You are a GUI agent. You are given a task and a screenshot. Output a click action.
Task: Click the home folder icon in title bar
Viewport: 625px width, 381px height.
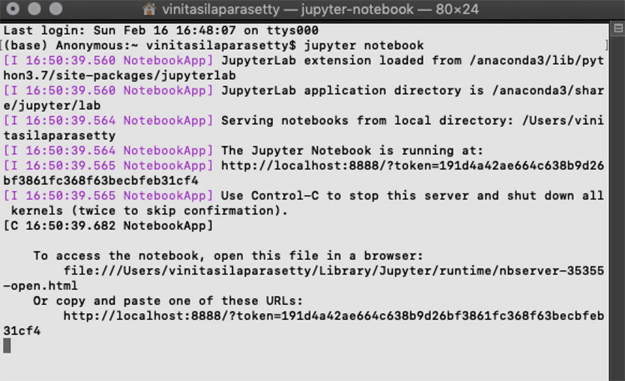pos(150,9)
